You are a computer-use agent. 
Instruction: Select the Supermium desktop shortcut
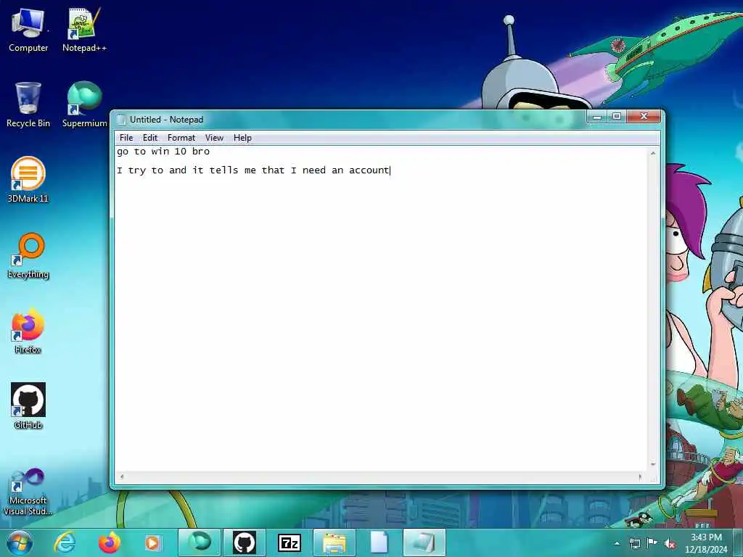(84, 105)
